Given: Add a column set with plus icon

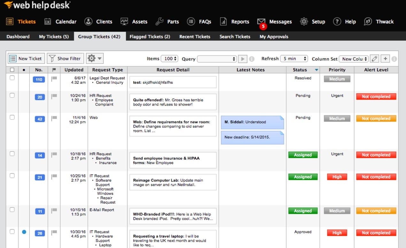Looking at the screenshot, I should click(x=386, y=58).
